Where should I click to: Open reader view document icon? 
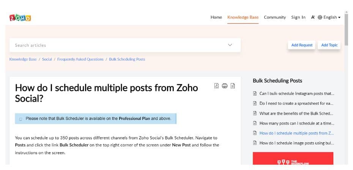click(233, 86)
